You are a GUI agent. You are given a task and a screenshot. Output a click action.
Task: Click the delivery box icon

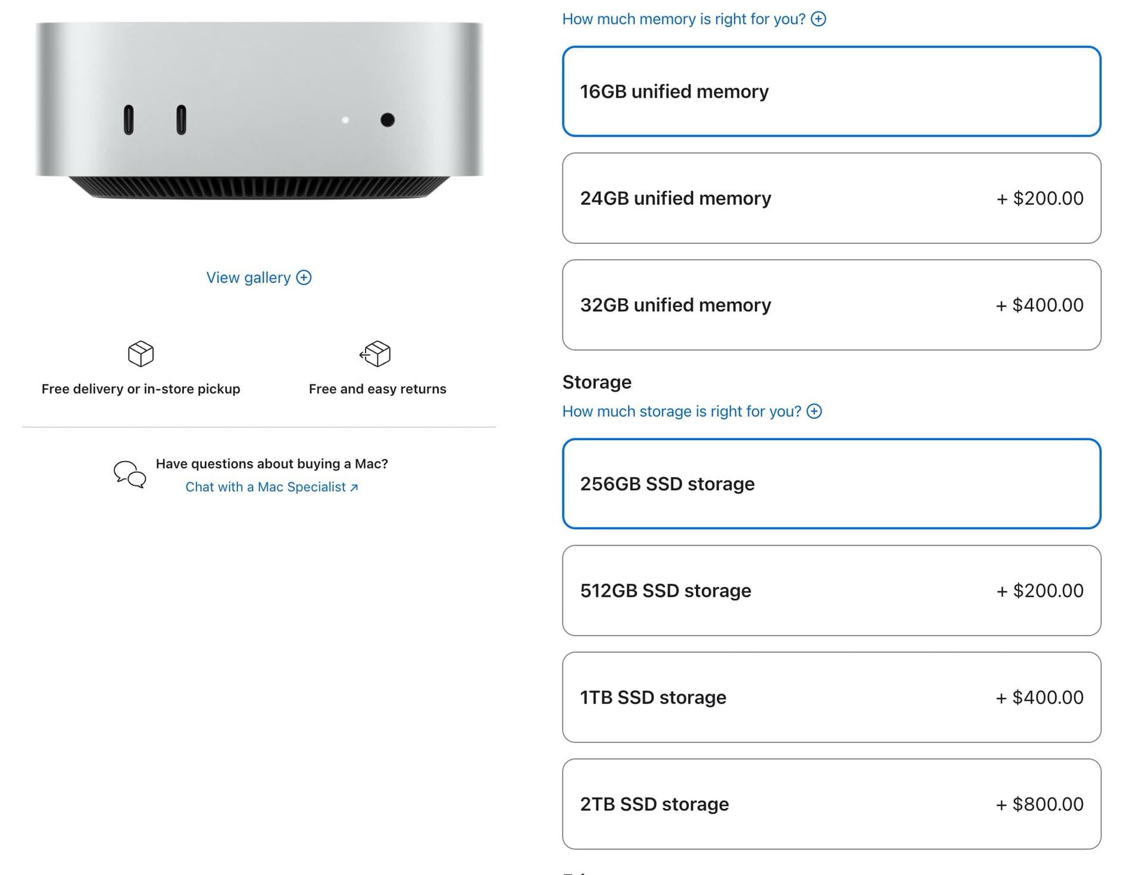(x=140, y=354)
